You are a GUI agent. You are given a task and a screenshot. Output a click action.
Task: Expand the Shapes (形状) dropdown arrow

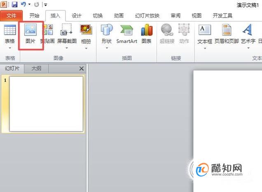coord(107,48)
